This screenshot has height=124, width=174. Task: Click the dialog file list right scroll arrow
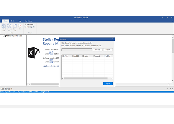click(x=112, y=78)
